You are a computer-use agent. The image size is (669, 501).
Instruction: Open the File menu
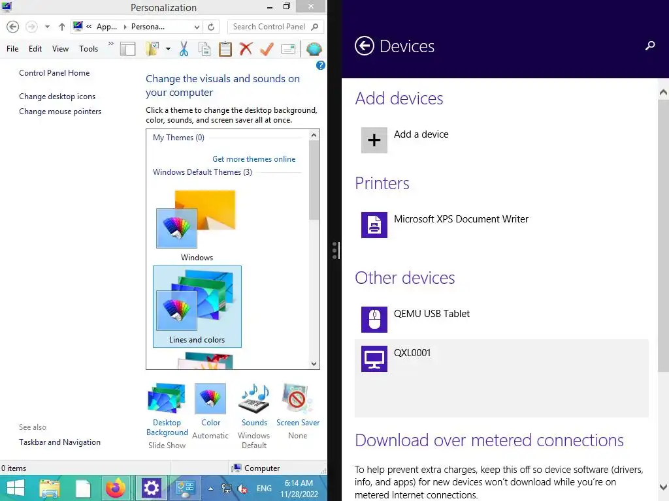(x=12, y=49)
